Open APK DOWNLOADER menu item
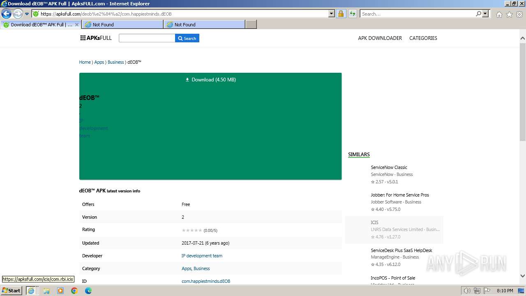The width and height of the screenshot is (526, 296). 380,38
